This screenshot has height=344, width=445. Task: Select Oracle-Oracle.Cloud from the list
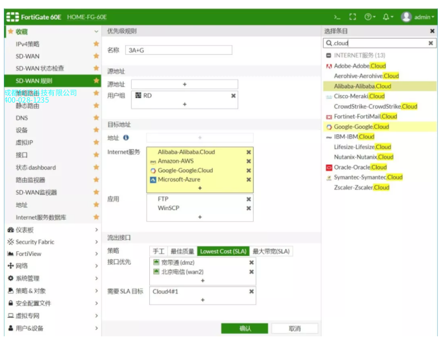360,167
